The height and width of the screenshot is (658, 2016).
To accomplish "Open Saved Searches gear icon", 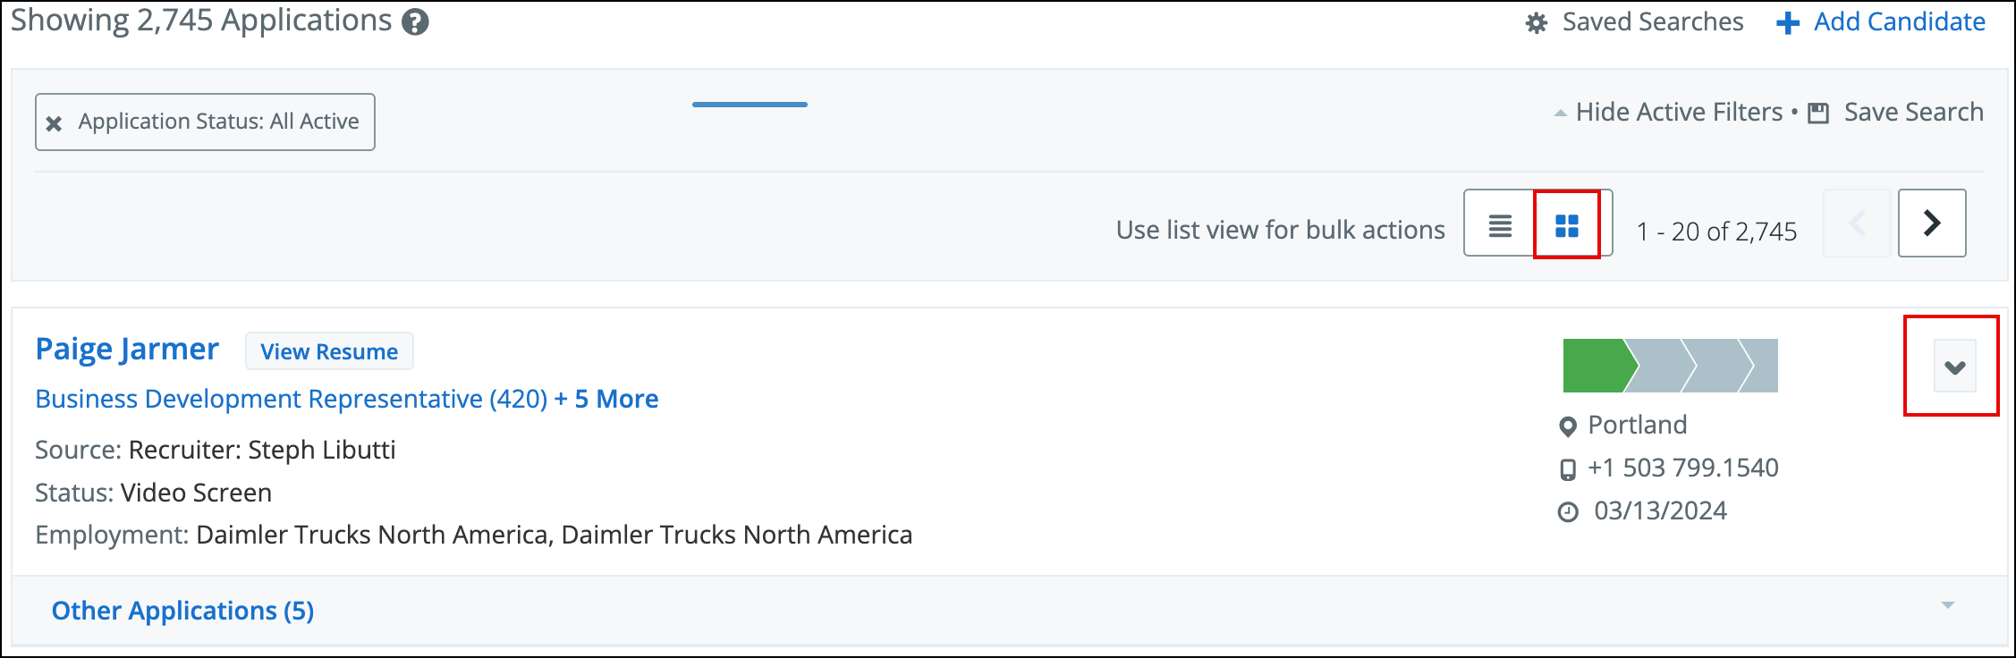I will [x=1537, y=23].
